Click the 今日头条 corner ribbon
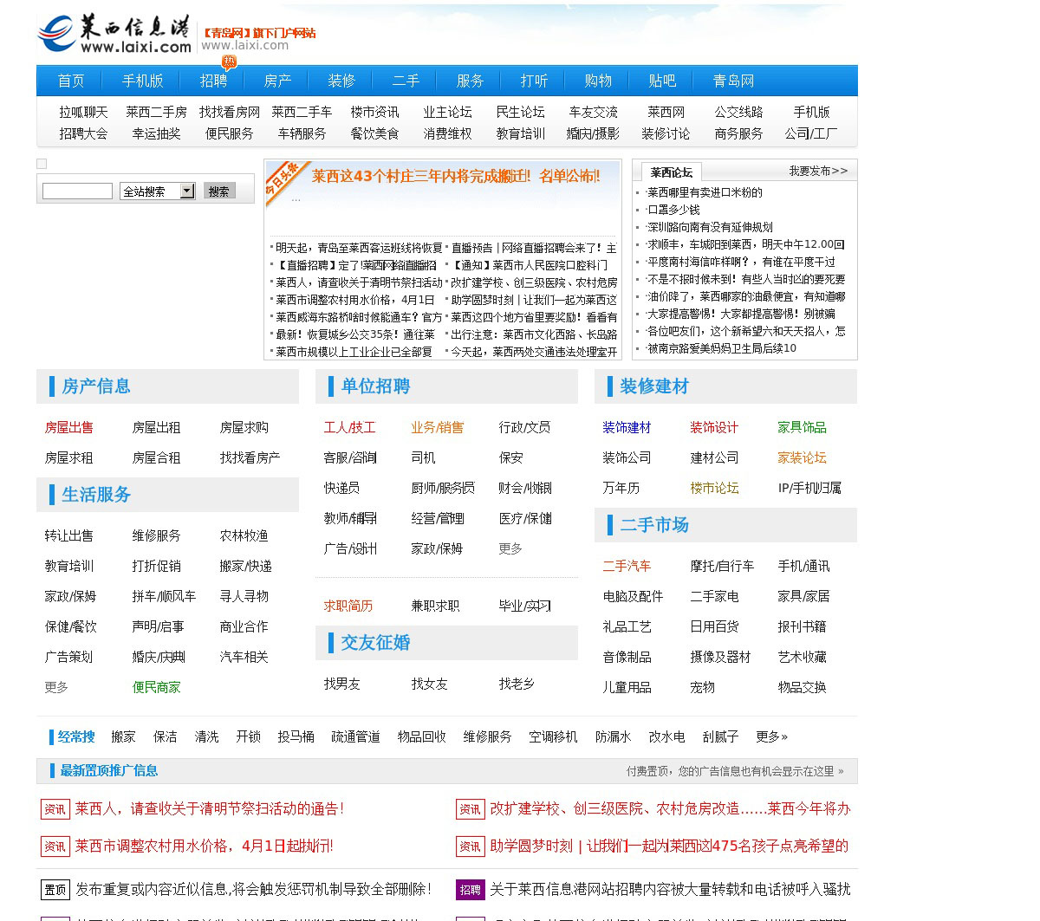Image resolution: width=1040 pixels, height=921 pixels. click(282, 178)
